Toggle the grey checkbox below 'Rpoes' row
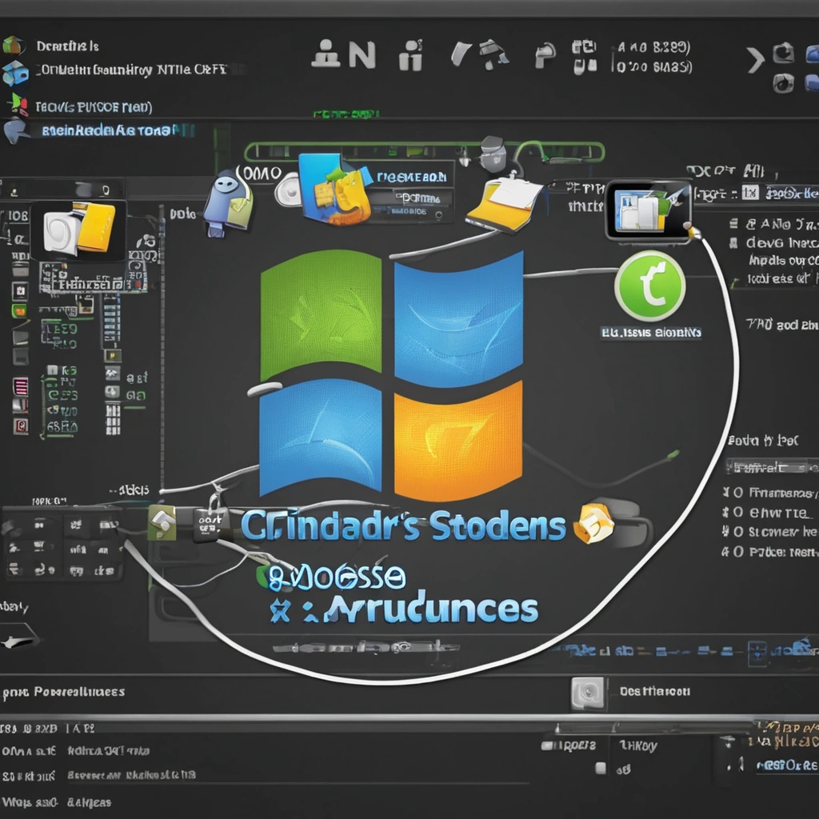Viewport: 819px width, 819px height. [x=601, y=768]
